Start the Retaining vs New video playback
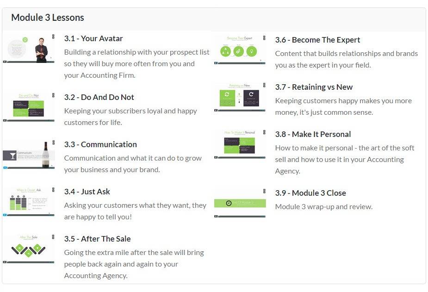The image size is (428, 292). (x=216, y=110)
